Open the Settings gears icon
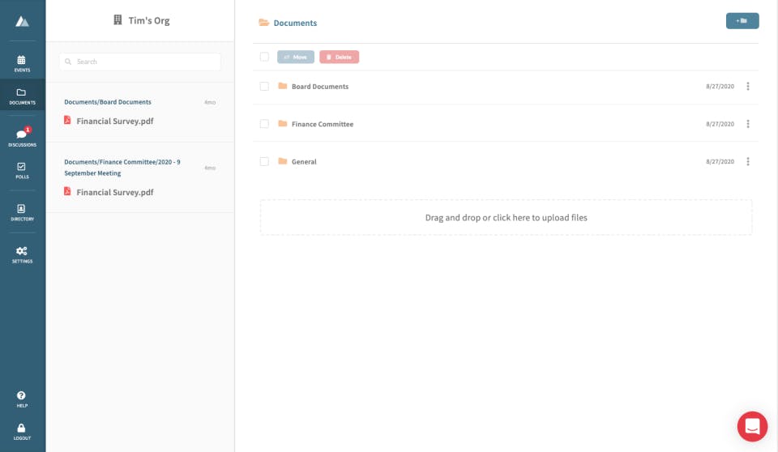Image resolution: width=778 pixels, height=452 pixels. [x=22, y=251]
